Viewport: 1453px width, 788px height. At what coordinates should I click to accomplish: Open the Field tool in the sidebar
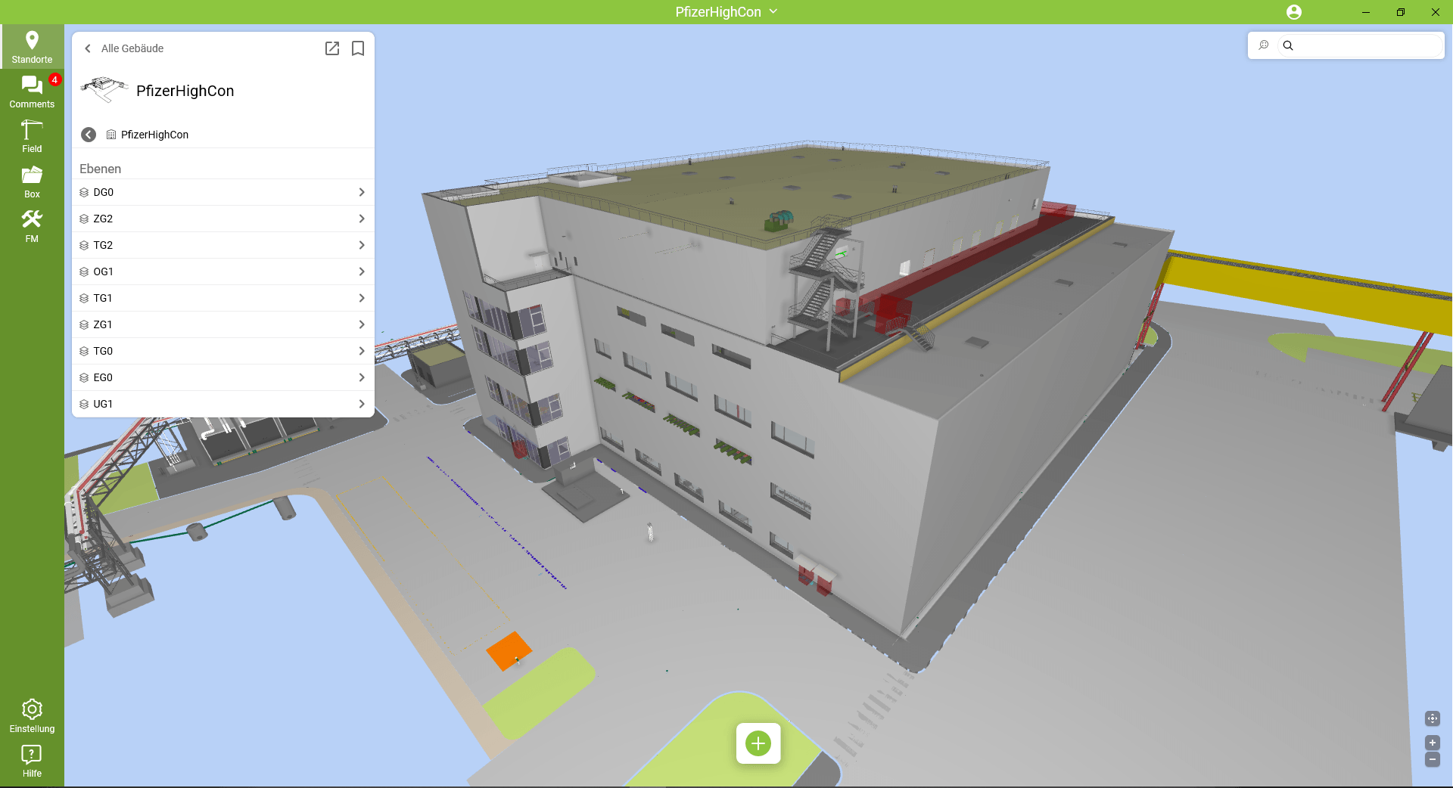[x=32, y=136]
